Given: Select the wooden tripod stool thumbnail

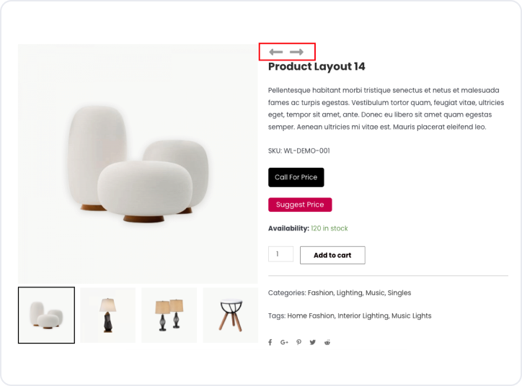Looking at the screenshot, I should [231, 315].
